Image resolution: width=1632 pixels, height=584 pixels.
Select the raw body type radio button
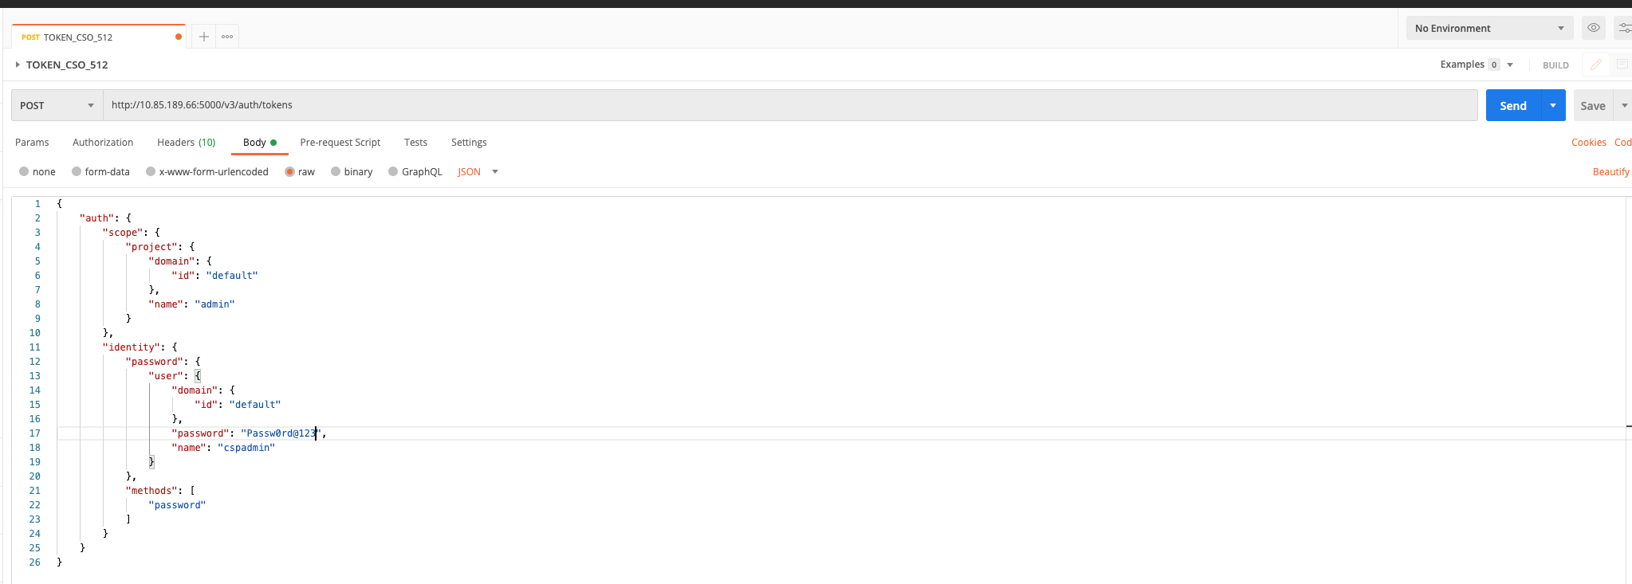click(x=290, y=171)
